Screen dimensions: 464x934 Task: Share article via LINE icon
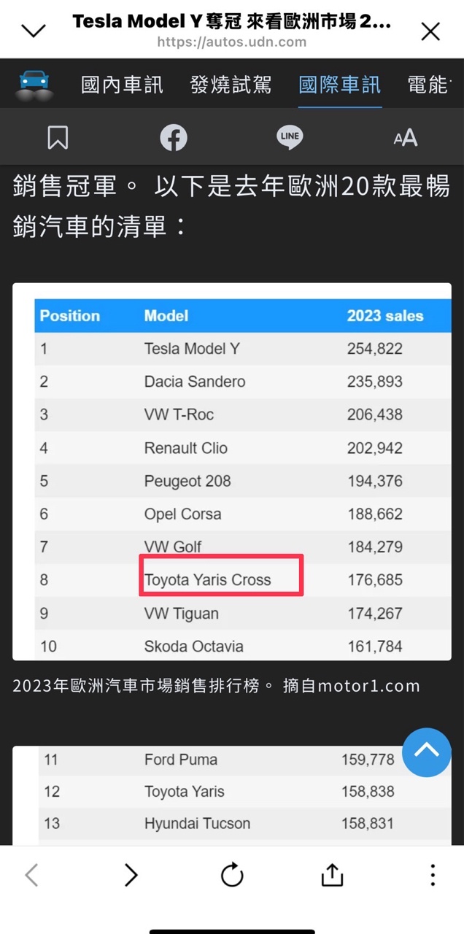[290, 137]
